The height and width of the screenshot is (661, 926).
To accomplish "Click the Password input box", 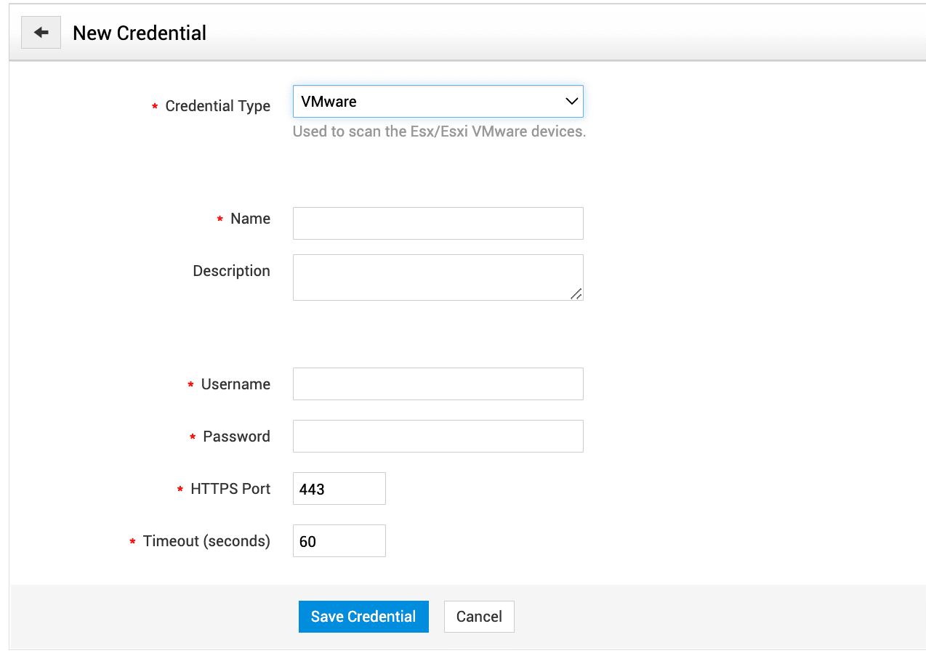I will click(438, 437).
